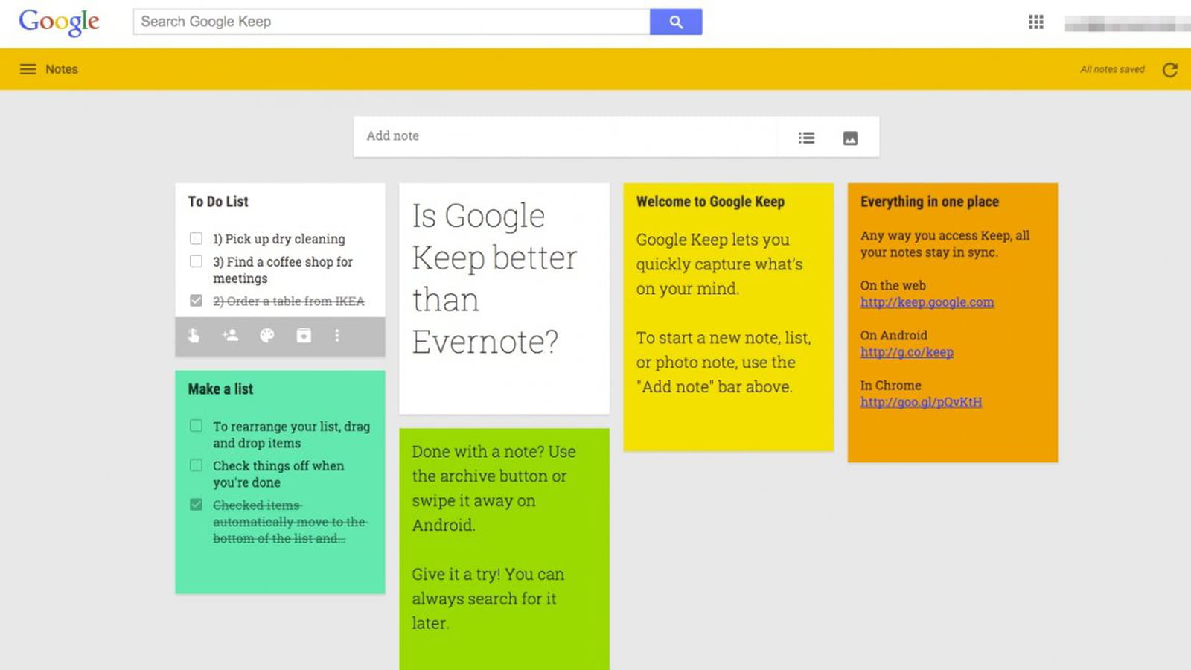The height and width of the screenshot is (670, 1191).
Task: Refresh notes with the reload icon
Action: point(1170,69)
